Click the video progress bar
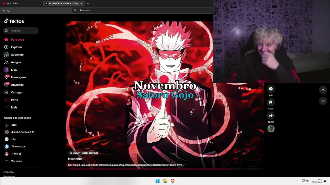This screenshot has width=330, height=185. click(x=165, y=169)
